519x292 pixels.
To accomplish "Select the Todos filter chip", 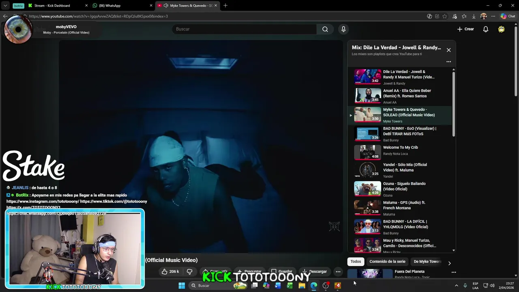I will (356, 262).
